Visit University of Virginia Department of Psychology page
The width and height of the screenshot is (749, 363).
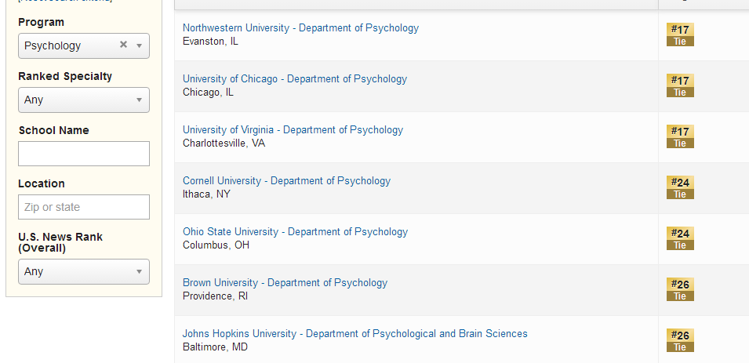(x=293, y=130)
